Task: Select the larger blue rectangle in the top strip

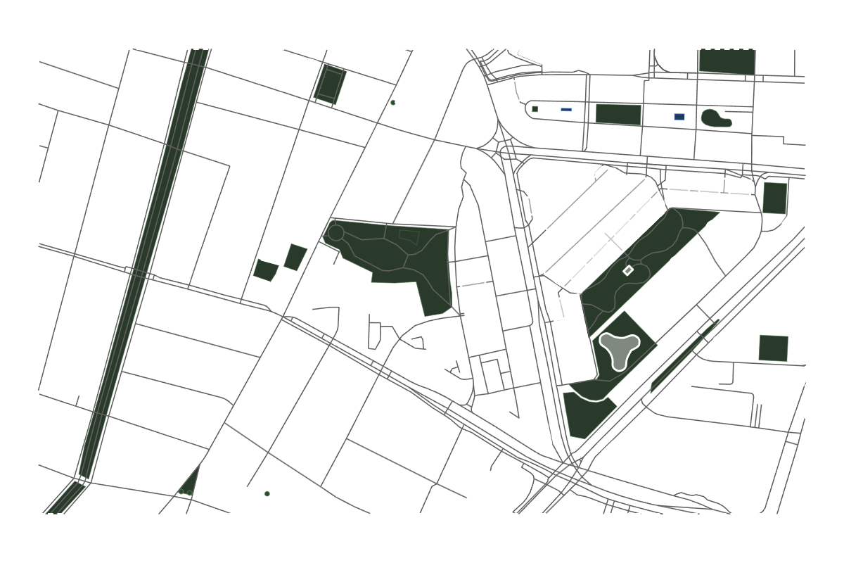Action: pos(679,117)
